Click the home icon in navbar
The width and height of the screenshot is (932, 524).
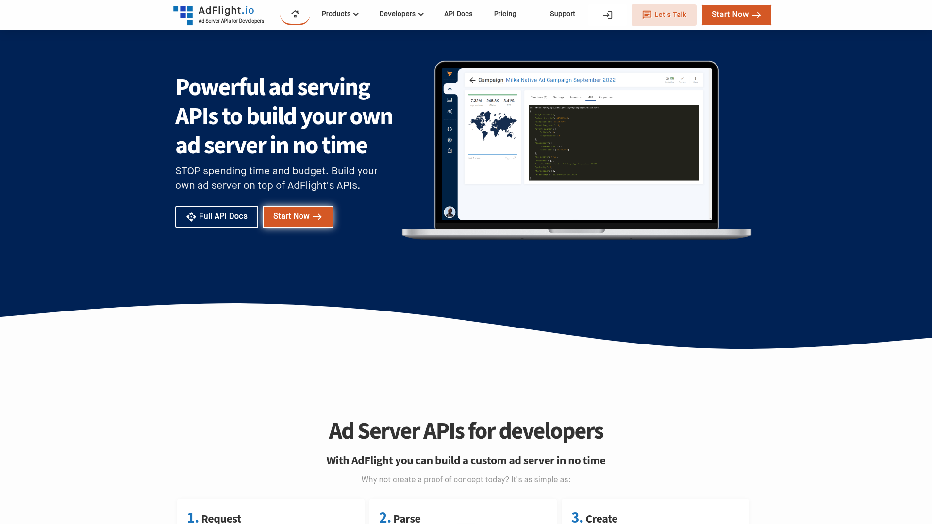pos(295,14)
